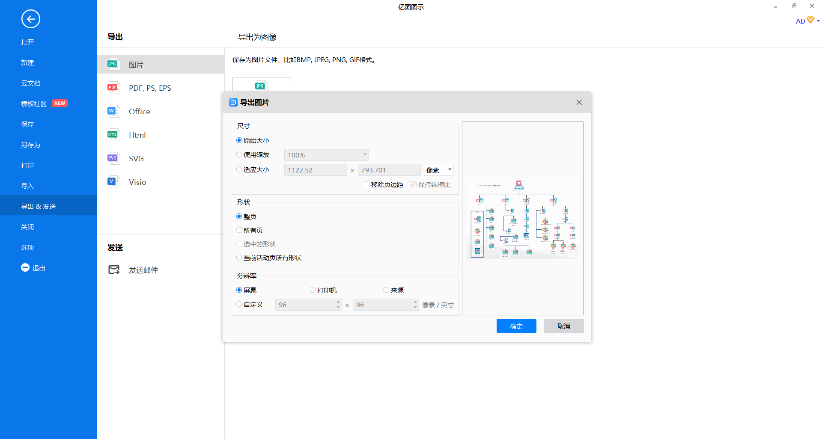Select the 导出 & 发送 menu item

click(48, 205)
